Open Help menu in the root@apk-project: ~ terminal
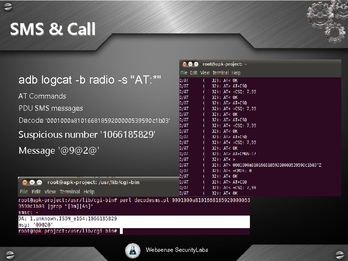 pos(236,72)
